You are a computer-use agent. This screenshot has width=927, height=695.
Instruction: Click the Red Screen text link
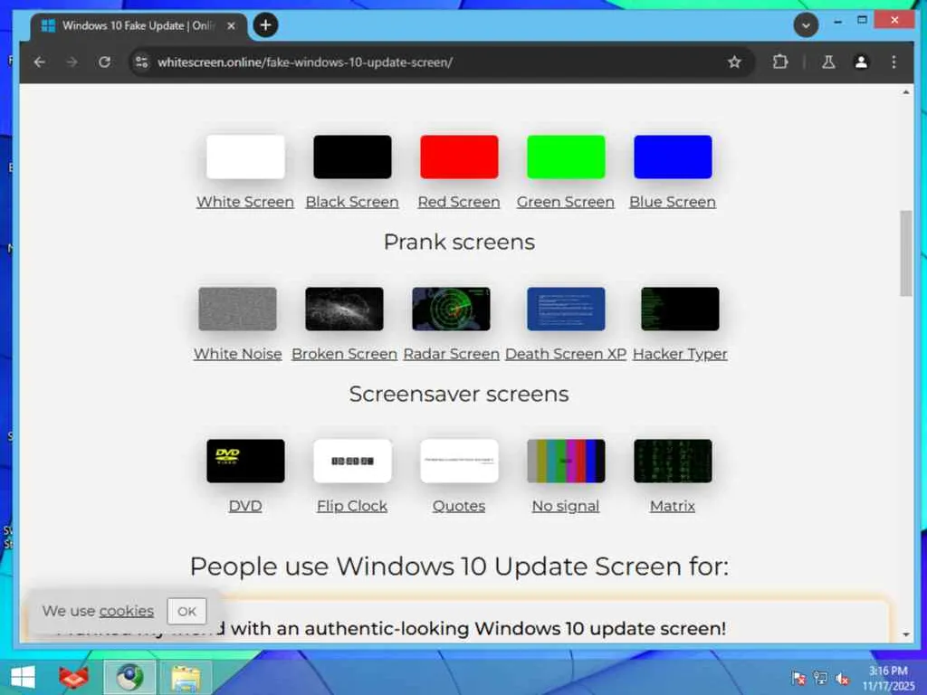coord(459,202)
